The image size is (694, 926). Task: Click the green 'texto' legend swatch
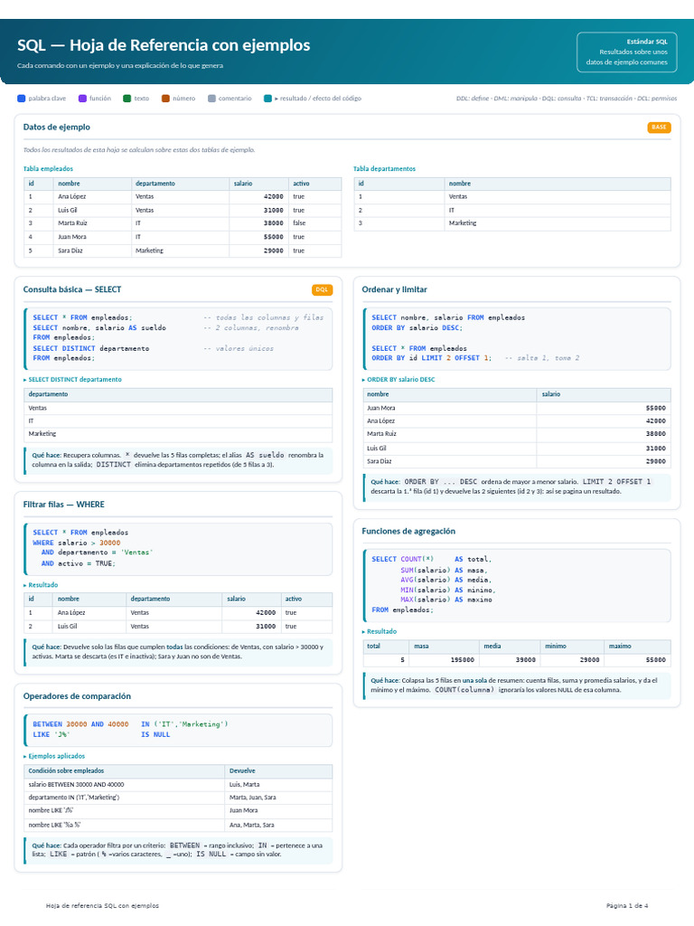coord(127,99)
